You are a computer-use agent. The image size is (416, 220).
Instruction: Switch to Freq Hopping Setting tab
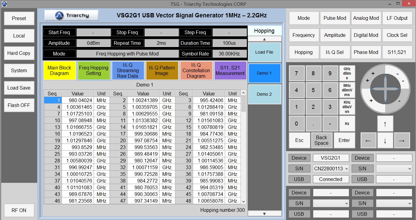coord(94,70)
